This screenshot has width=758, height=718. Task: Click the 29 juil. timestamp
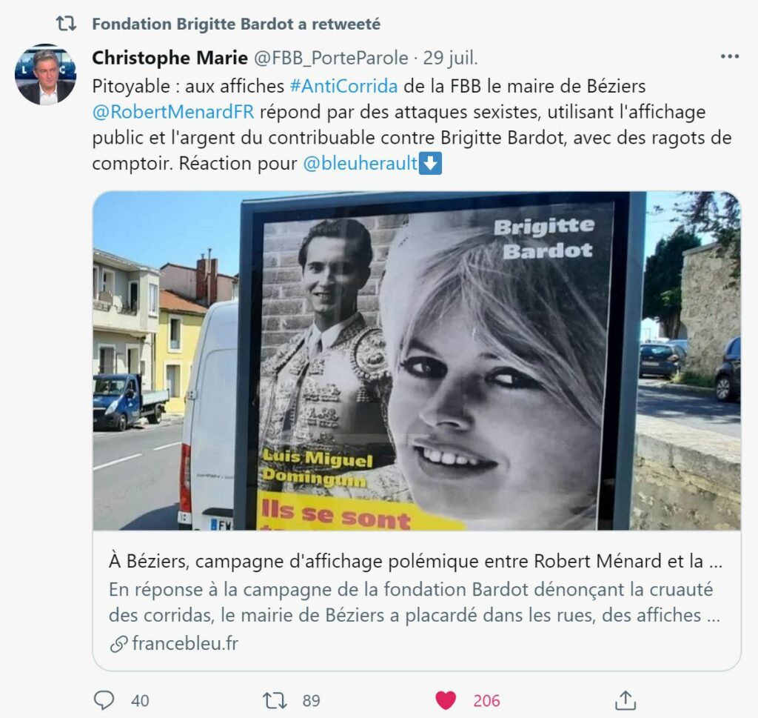click(x=450, y=58)
